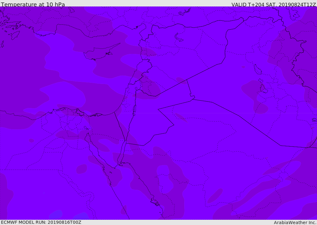
Task: Click the 'VALID T+204 SAT. 20190824T12Z' label
Action: pyautogui.click(x=274, y=5)
